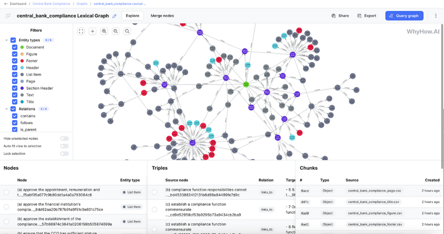Image resolution: width=444 pixels, height=234 pixels.
Task: Uncheck the Footer entity type checkbox
Action: pos(15,61)
